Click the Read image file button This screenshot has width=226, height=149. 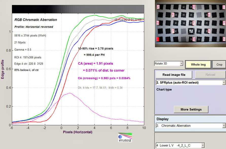(x=174, y=75)
